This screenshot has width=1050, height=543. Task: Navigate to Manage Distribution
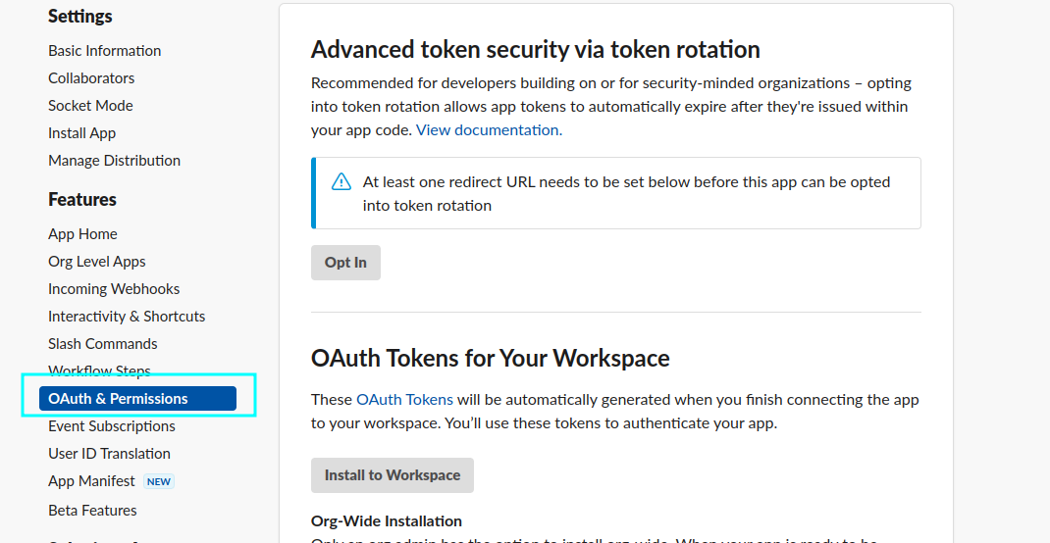click(114, 161)
